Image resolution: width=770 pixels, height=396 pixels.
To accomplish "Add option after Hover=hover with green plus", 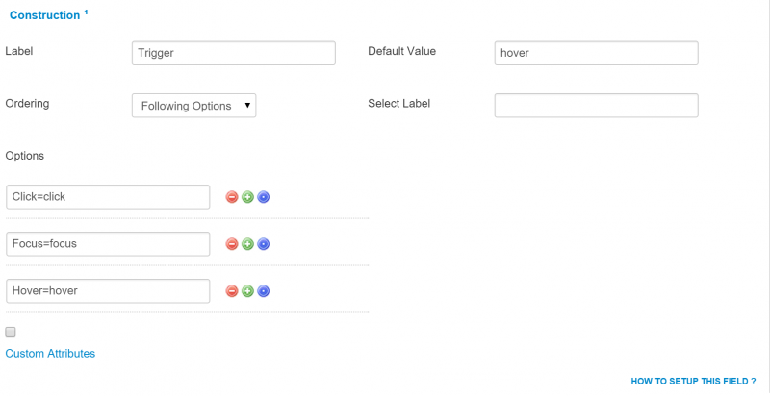I will (x=247, y=291).
